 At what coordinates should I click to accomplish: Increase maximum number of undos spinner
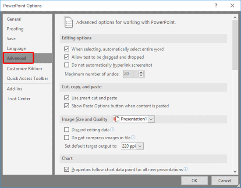click(x=141, y=72)
